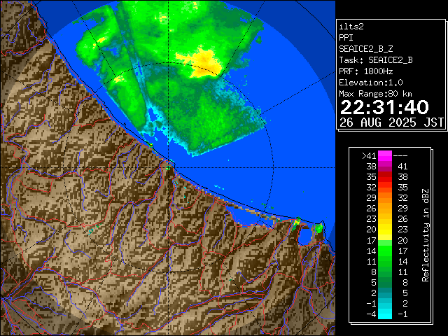Click the >41 label in the legend
Viewport: 448px width, 336px height.
(369, 156)
